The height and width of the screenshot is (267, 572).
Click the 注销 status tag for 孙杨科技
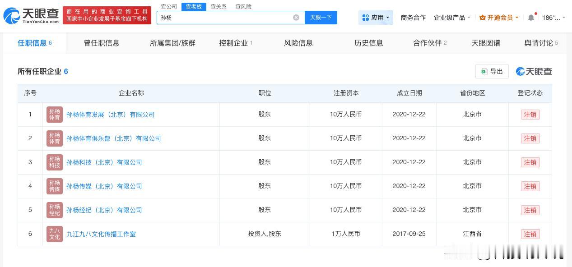(530, 162)
